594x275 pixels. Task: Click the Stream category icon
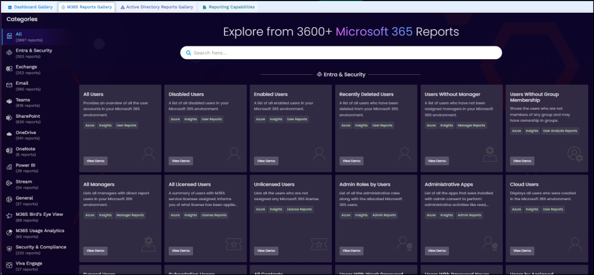point(9,184)
